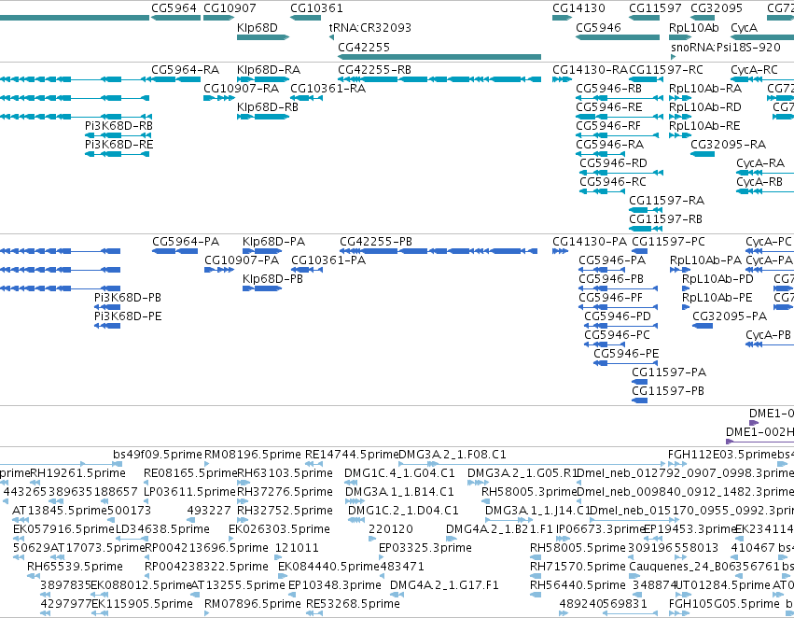Select the CG42255 gene label
The image size is (794, 618).
pos(364,47)
